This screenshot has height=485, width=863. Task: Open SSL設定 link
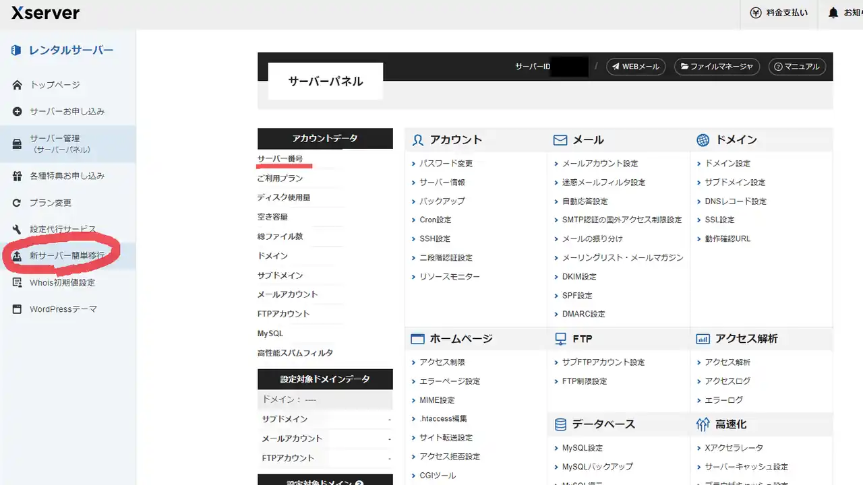(719, 220)
